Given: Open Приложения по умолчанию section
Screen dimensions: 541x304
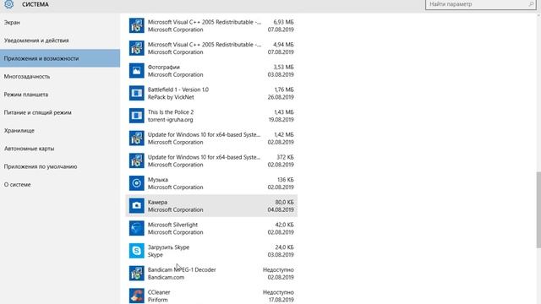Looking at the screenshot, I should point(60,166).
